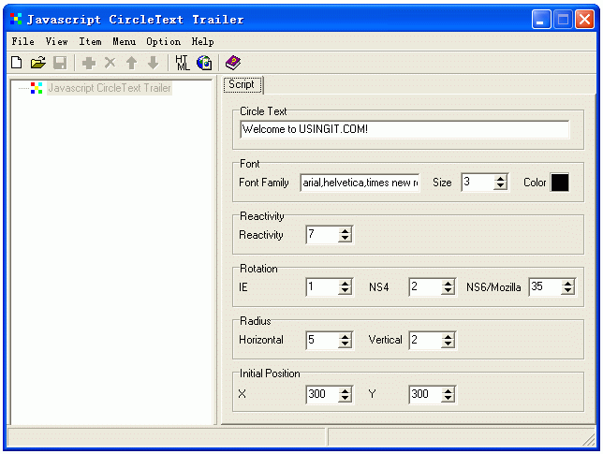Image resolution: width=603 pixels, height=454 pixels.
Task: Open help with the purple book icon
Action: (x=232, y=63)
